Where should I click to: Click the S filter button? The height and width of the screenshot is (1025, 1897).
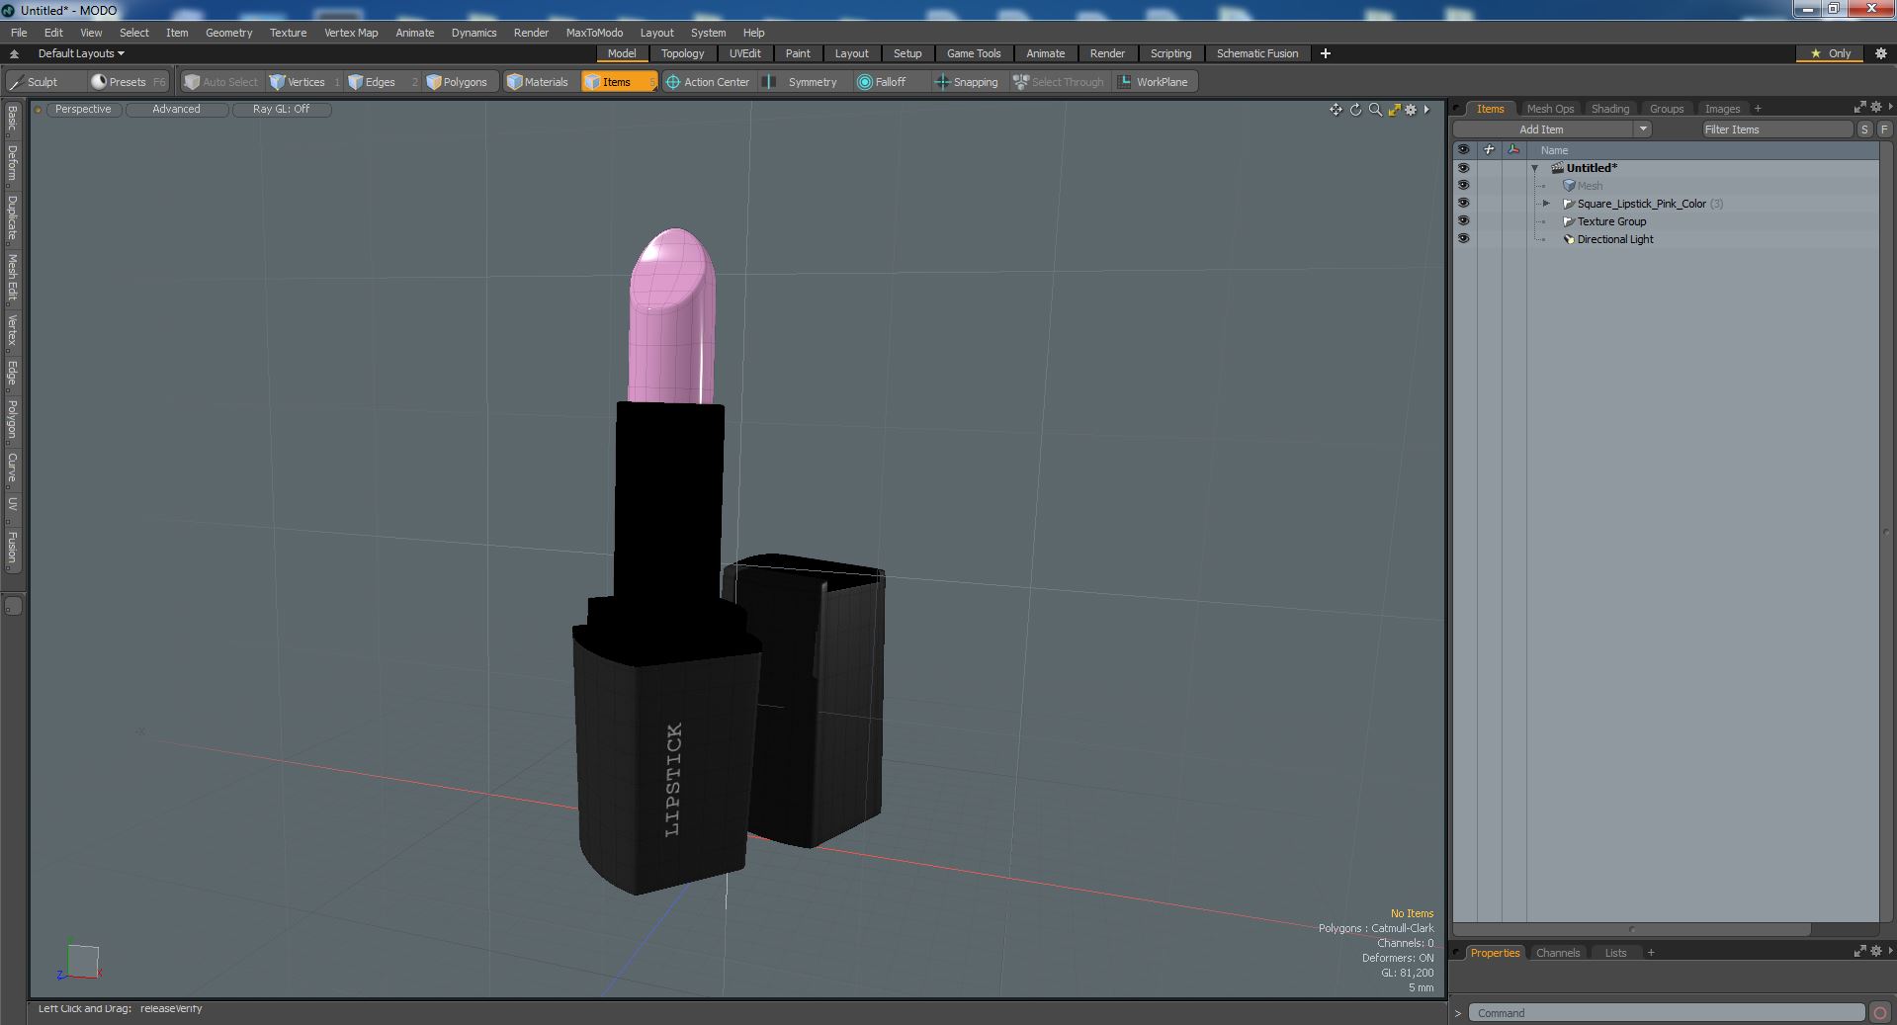pyautogui.click(x=1864, y=128)
